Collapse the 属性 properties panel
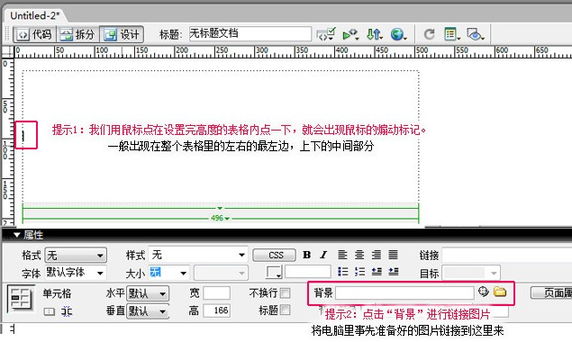The width and height of the screenshot is (572, 342). [17, 235]
